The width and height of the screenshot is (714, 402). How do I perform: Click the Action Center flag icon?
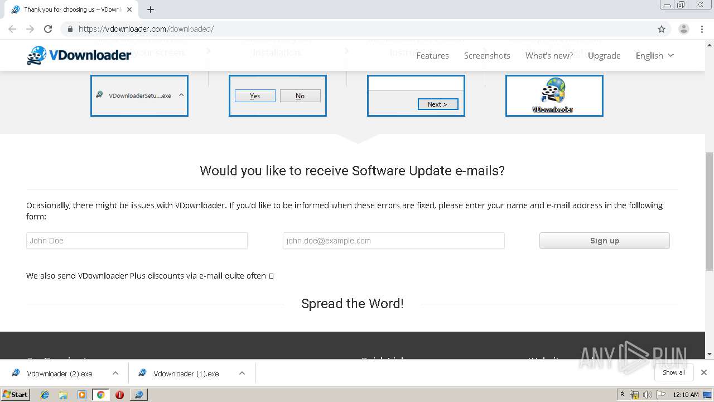[660, 395]
